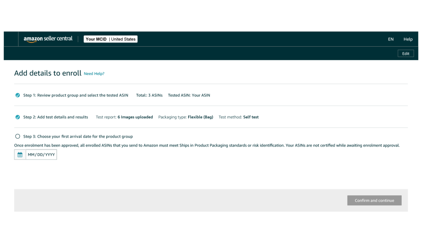Click Tested ASIN: Your ASIN text
This screenshot has height=237, width=422.
click(x=189, y=95)
